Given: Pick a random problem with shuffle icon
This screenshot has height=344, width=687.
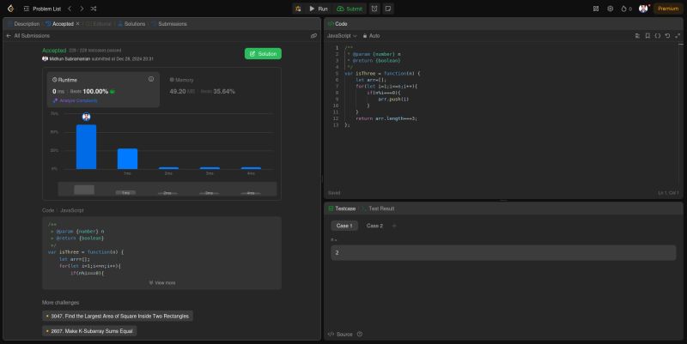Looking at the screenshot, I should point(93,8).
